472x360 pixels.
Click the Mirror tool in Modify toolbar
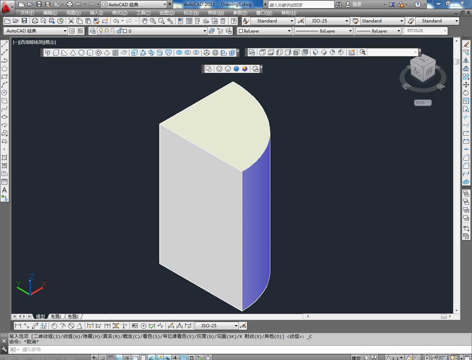(x=466, y=60)
